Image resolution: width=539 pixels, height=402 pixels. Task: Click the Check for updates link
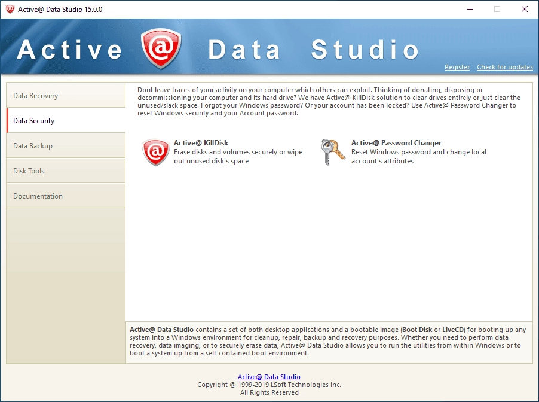pos(504,67)
